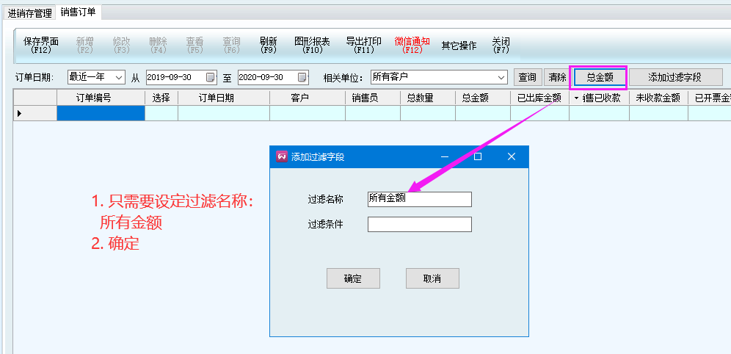Click the 取消 button in dialog

pyautogui.click(x=432, y=278)
